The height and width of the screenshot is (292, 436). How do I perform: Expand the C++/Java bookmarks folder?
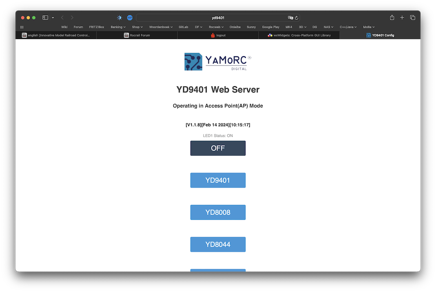pos(348,27)
